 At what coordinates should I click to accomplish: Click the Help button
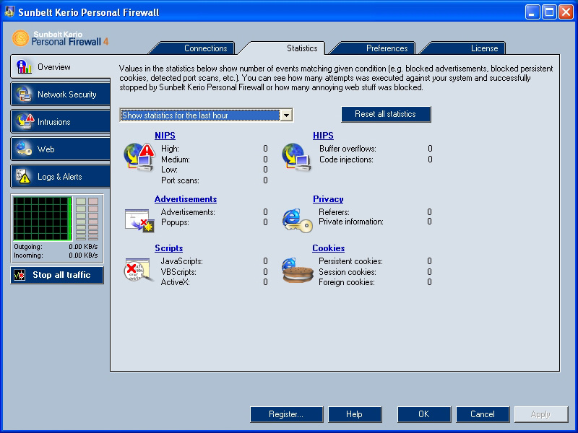point(355,414)
